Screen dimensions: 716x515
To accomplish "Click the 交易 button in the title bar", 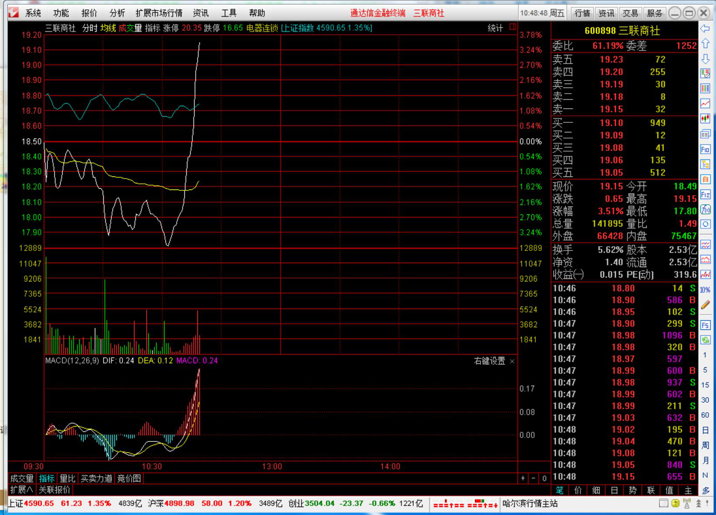I will [x=630, y=13].
